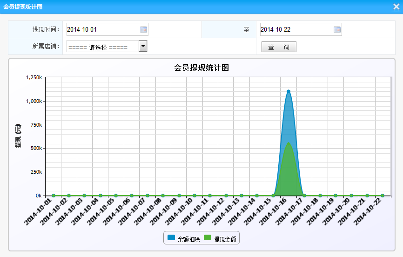Open calendar picker for start date
Image resolution: width=403 pixels, height=257 pixels.
tap(144, 29)
